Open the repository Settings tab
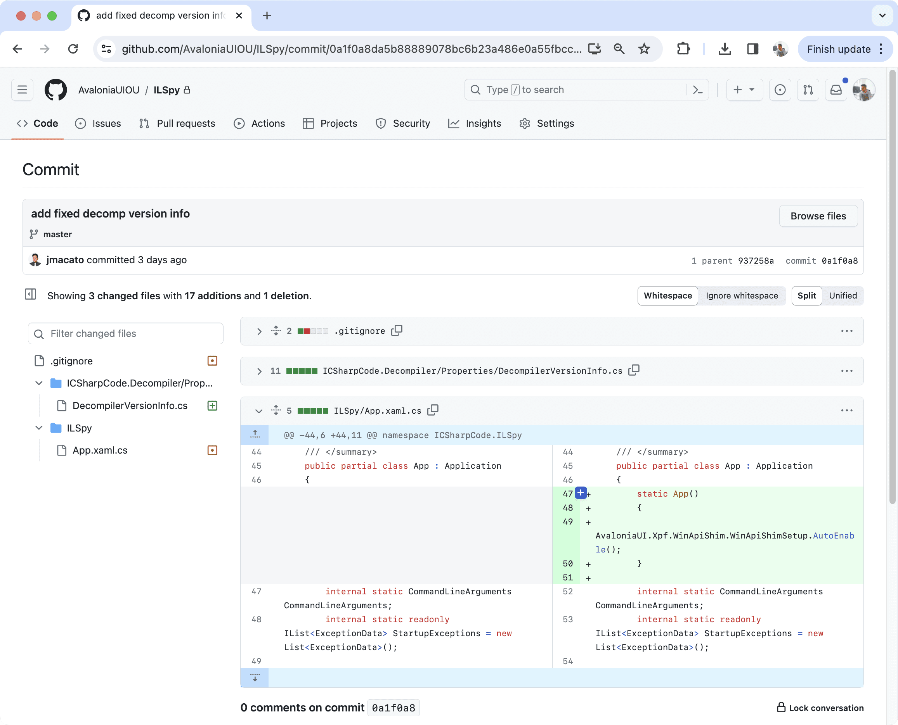 click(x=547, y=124)
